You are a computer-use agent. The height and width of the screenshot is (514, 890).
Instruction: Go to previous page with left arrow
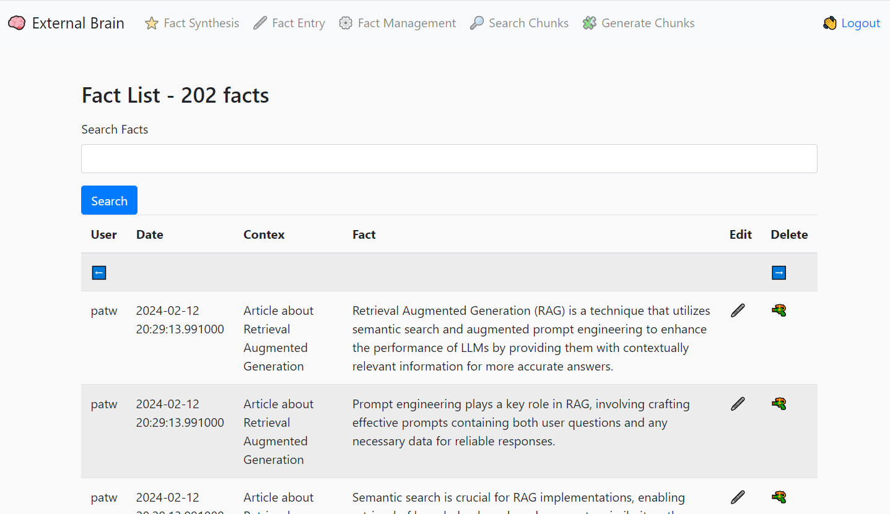point(99,272)
